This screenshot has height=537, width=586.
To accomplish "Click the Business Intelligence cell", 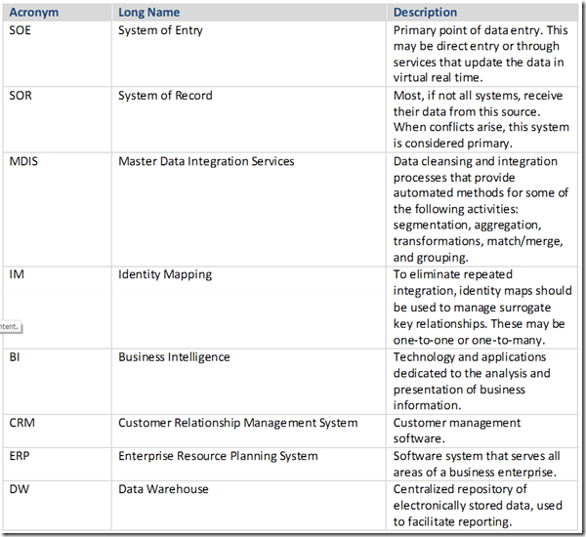I will (x=174, y=357).
